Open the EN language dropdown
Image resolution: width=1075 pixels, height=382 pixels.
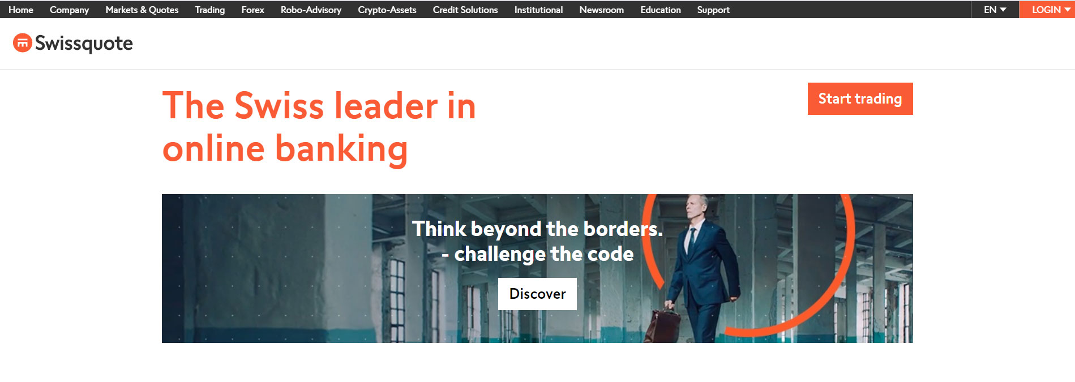[995, 10]
